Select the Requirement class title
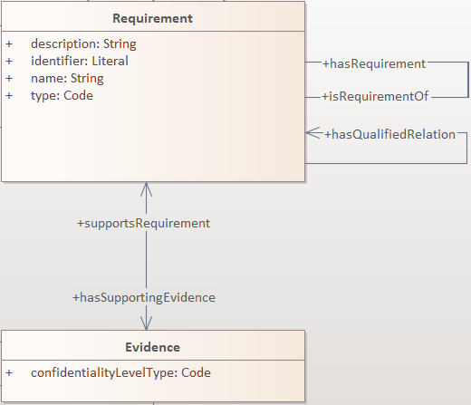The image size is (471, 405). pyautogui.click(x=152, y=18)
